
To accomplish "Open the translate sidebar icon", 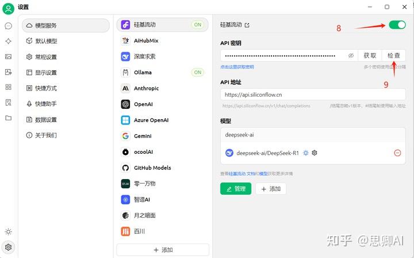I will 9,72.
